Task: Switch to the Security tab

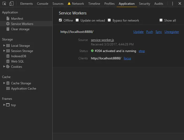Action: (x=145, y=4)
